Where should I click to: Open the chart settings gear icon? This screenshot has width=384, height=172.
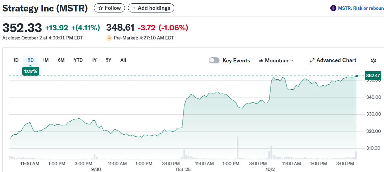coord(373,60)
